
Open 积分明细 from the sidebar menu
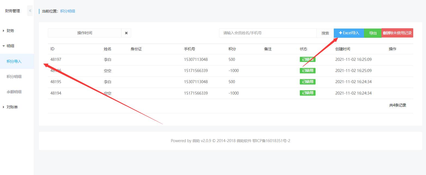click(x=14, y=77)
